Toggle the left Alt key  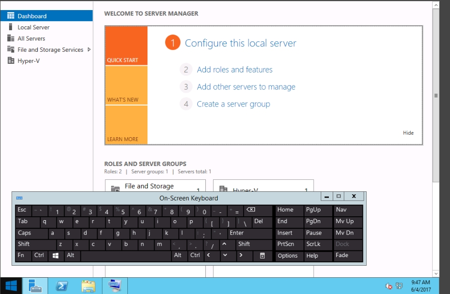pos(72,256)
